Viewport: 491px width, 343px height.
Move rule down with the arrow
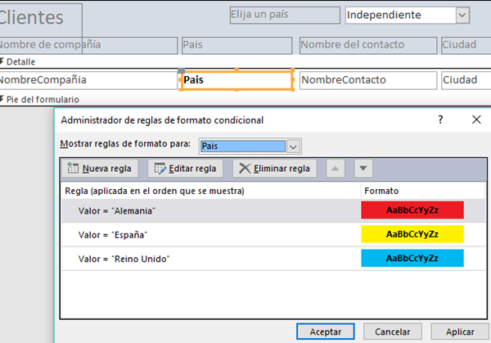point(363,169)
